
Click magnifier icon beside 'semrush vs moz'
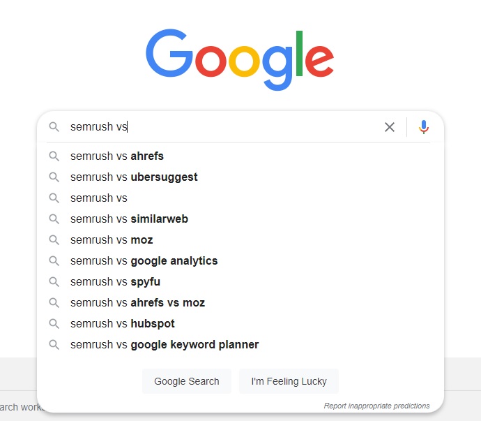(x=54, y=239)
